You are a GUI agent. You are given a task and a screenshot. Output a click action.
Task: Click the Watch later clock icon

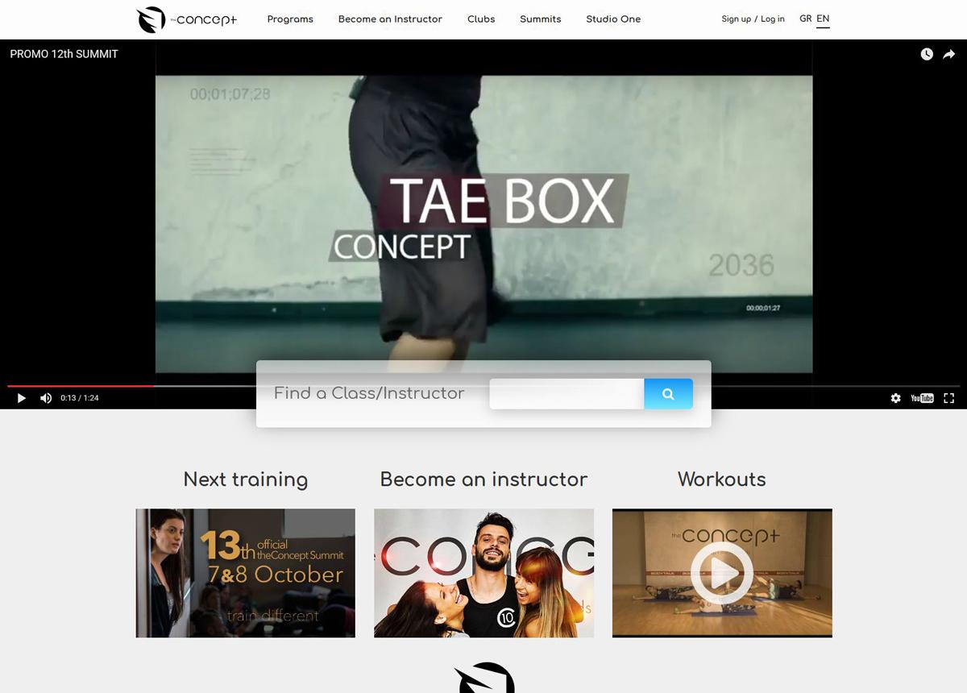click(x=927, y=54)
